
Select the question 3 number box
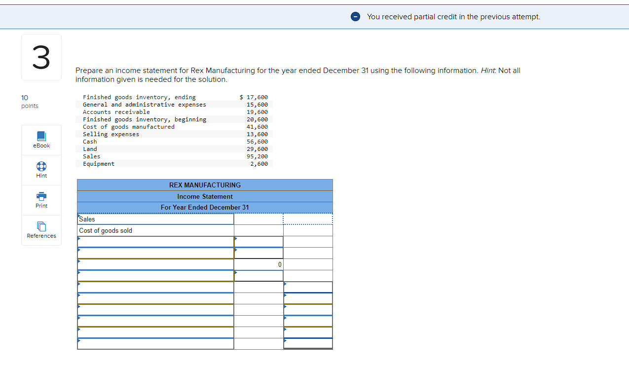tap(41, 57)
